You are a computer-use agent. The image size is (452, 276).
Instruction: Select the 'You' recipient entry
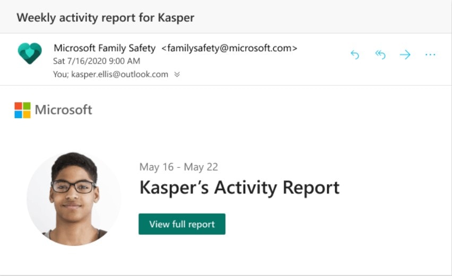coord(61,74)
